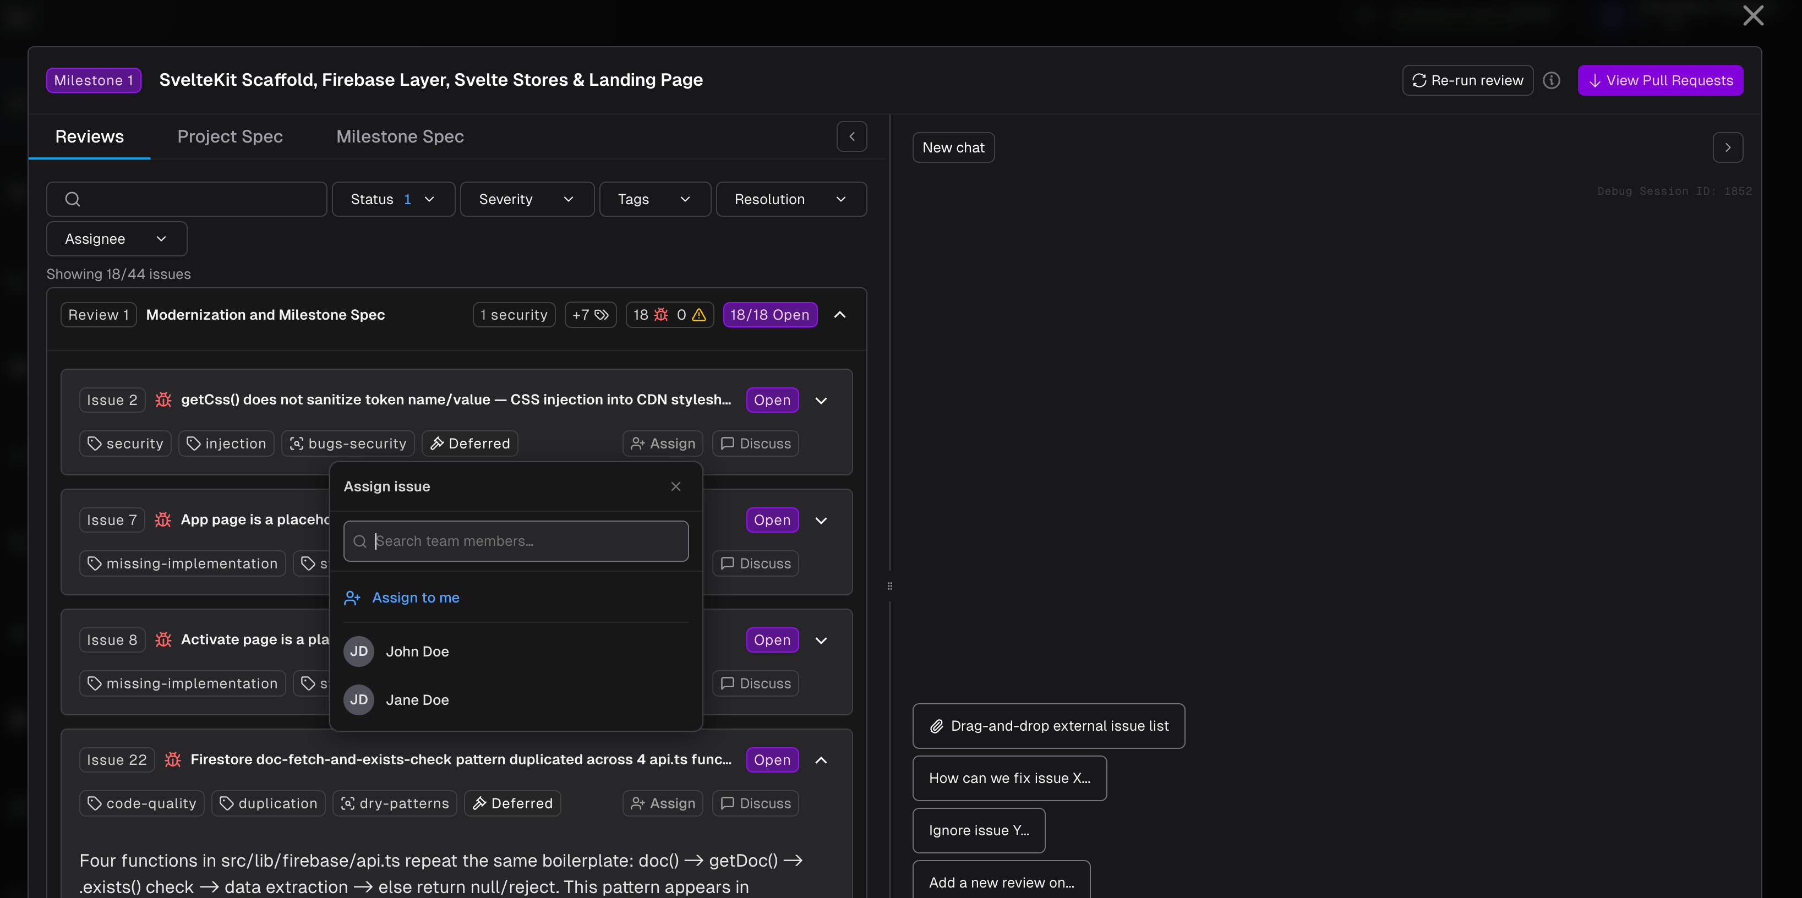Open the Status filter dropdown
This screenshot has width=1802, height=898.
click(x=393, y=199)
